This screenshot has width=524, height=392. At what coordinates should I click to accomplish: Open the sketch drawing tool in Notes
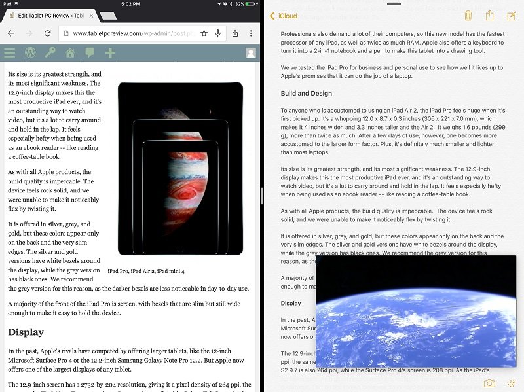[511, 383]
